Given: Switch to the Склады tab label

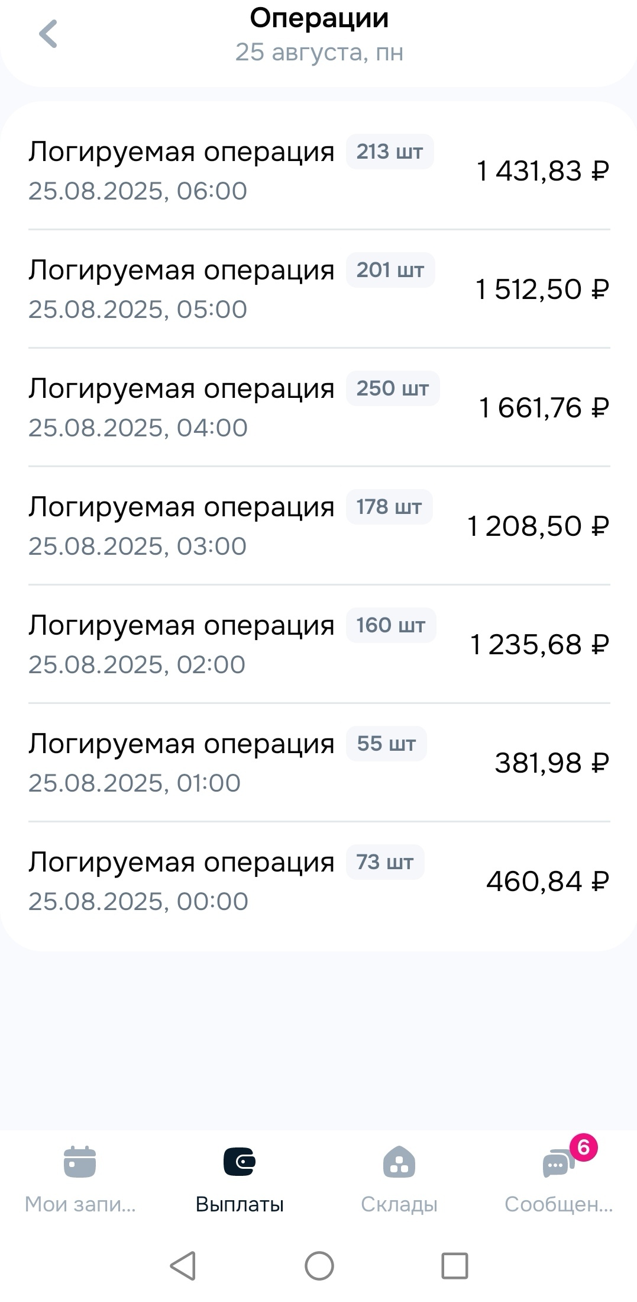Looking at the screenshot, I should (399, 1204).
